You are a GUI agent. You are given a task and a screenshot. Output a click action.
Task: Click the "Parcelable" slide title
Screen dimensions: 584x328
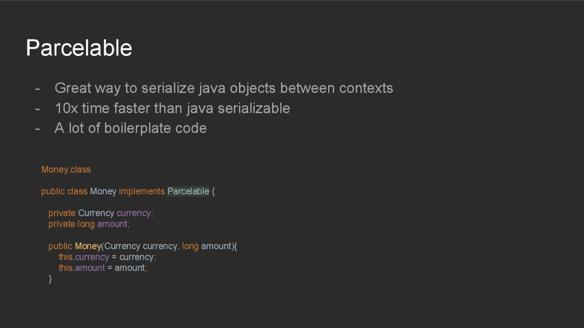pyautogui.click(x=79, y=48)
